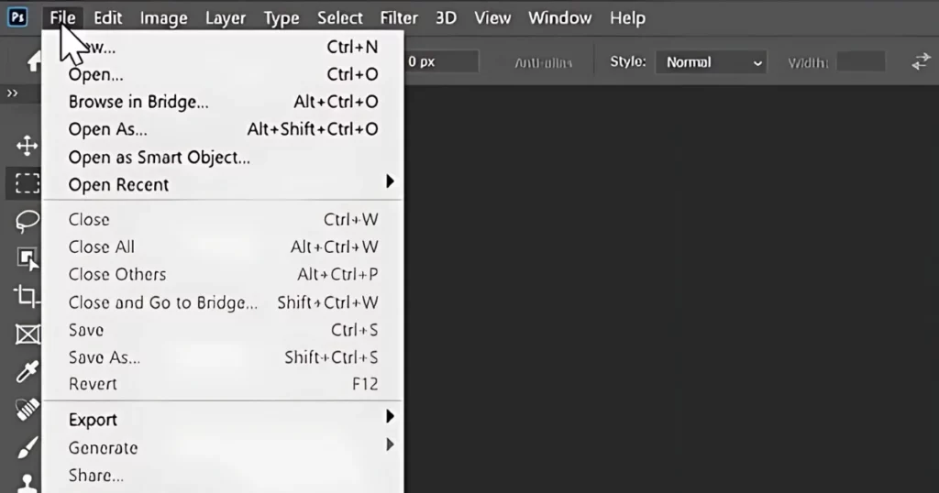
Task: Expand the toolbar with double chevron
Action: tap(12, 93)
